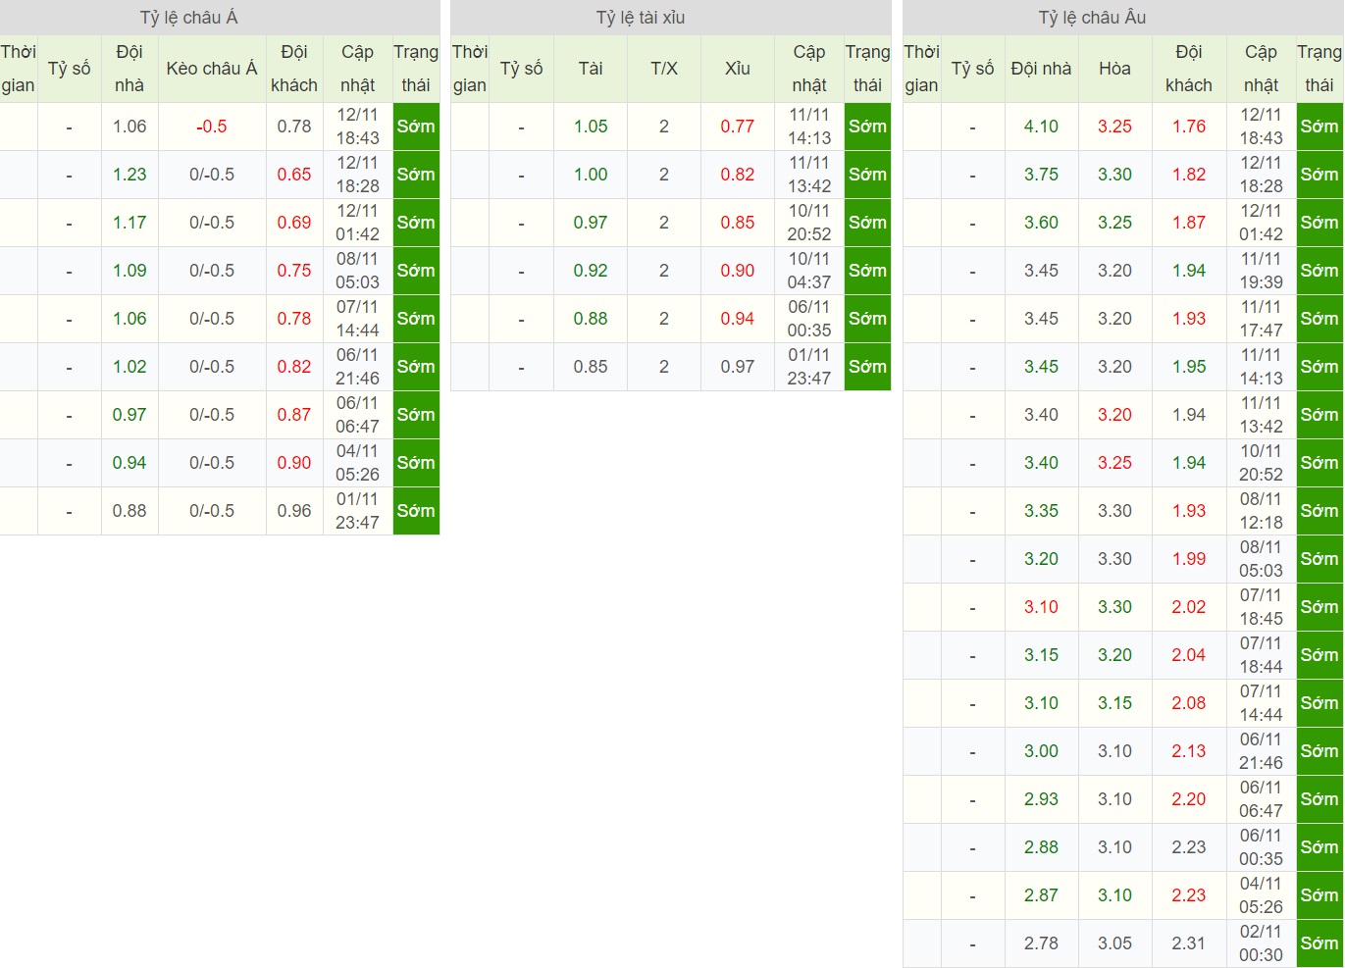Click away odds 1.76 in European table
This screenshot has height=968, width=1345.
tap(1189, 127)
